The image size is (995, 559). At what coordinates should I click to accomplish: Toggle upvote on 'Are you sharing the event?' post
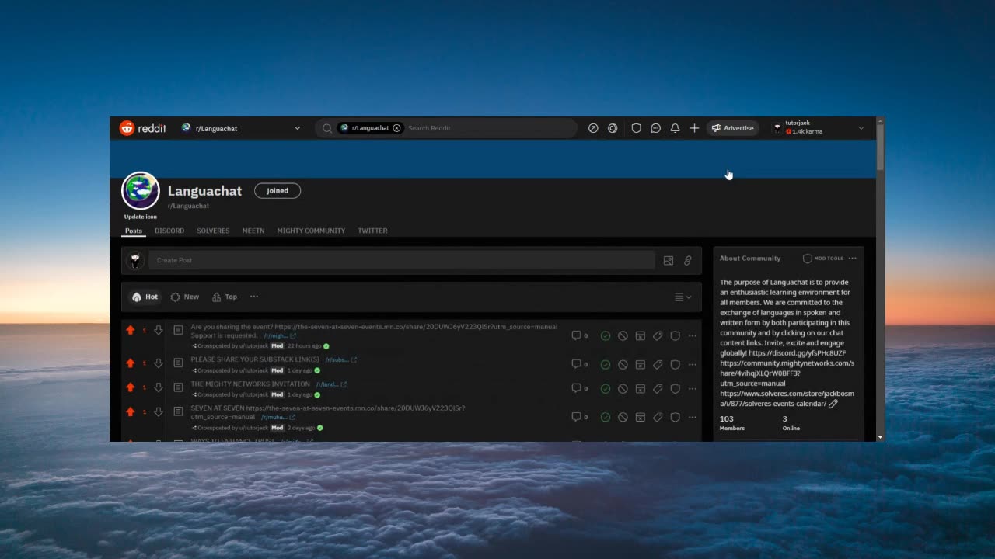(130, 330)
